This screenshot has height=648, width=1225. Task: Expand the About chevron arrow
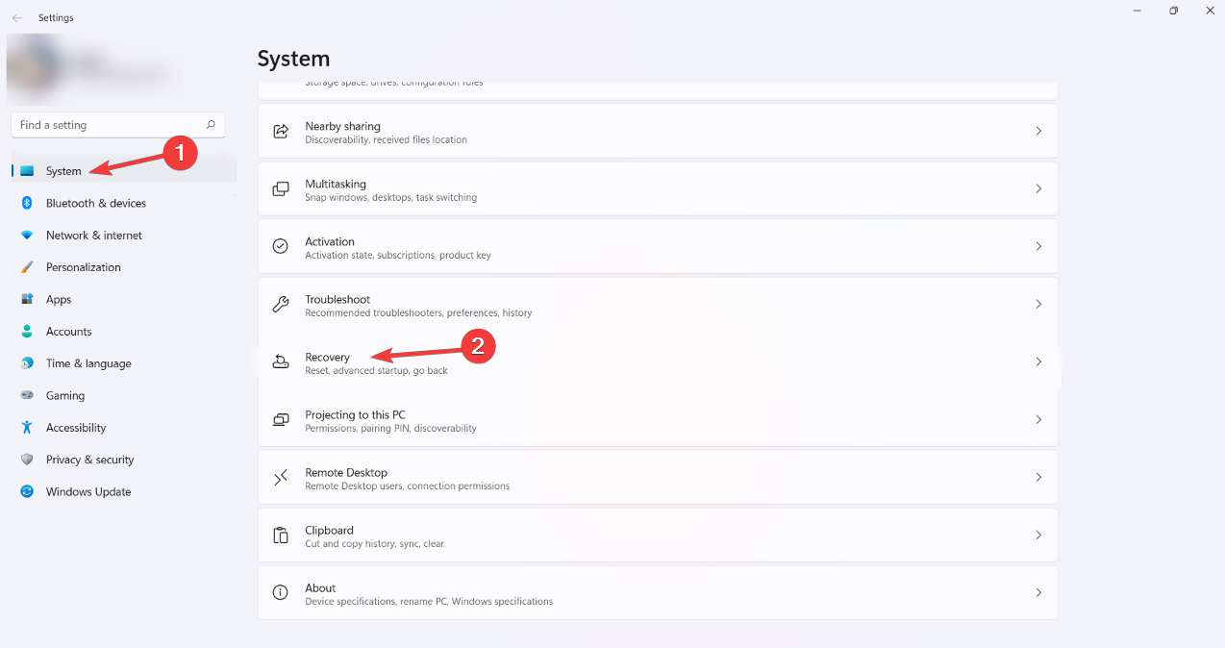pos(1038,593)
